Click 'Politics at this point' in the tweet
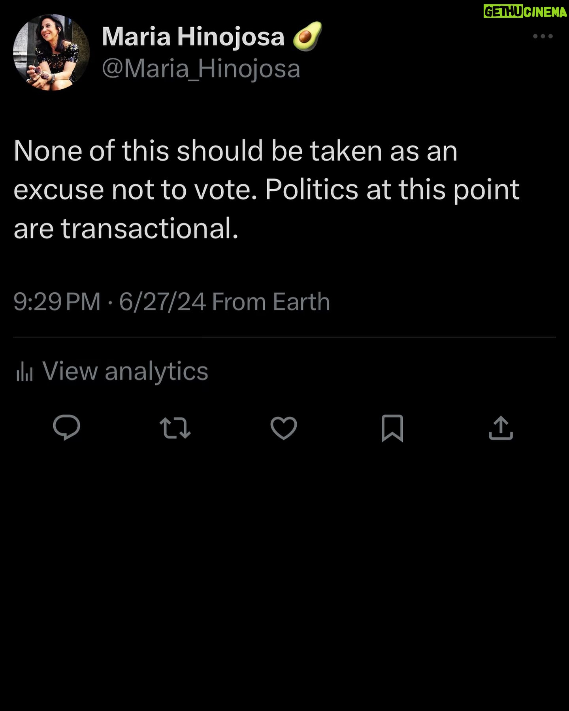This screenshot has height=711, width=569. tap(392, 190)
